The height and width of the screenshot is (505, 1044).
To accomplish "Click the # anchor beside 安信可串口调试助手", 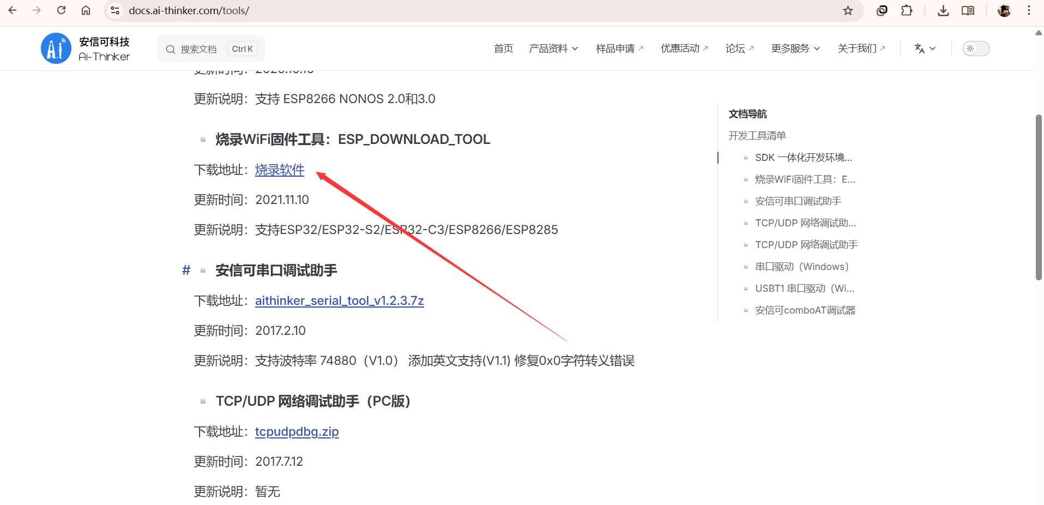I will tap(186, 270).
